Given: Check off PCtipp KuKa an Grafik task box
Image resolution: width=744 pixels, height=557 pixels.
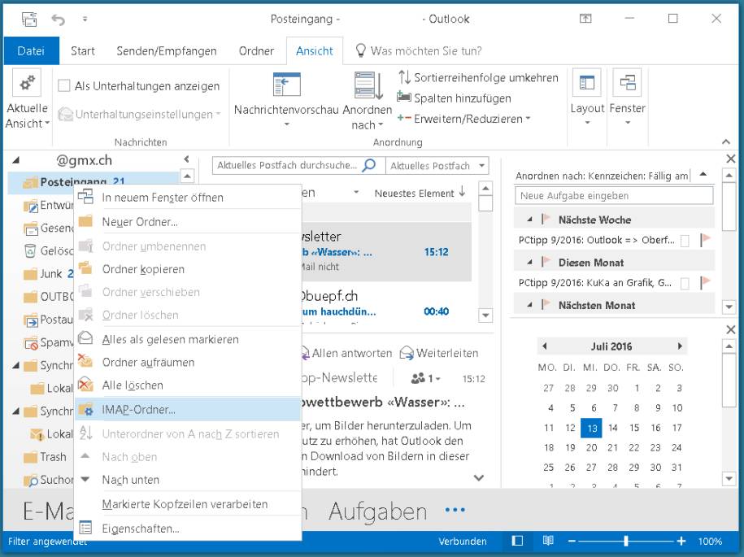Looking at the screenshot, I should [685, 283].
